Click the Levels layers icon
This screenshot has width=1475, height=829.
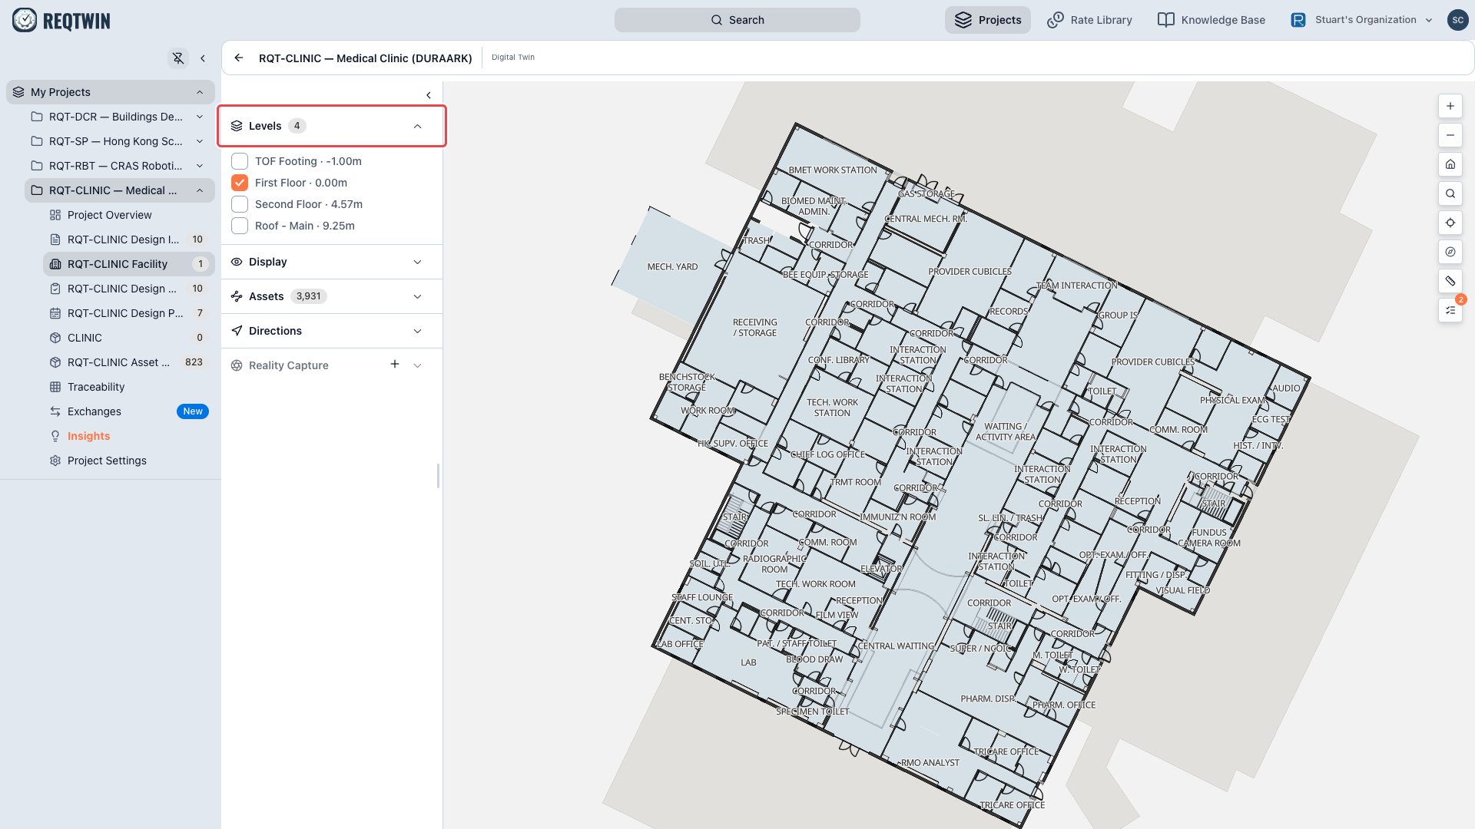(x=237, y=126)
